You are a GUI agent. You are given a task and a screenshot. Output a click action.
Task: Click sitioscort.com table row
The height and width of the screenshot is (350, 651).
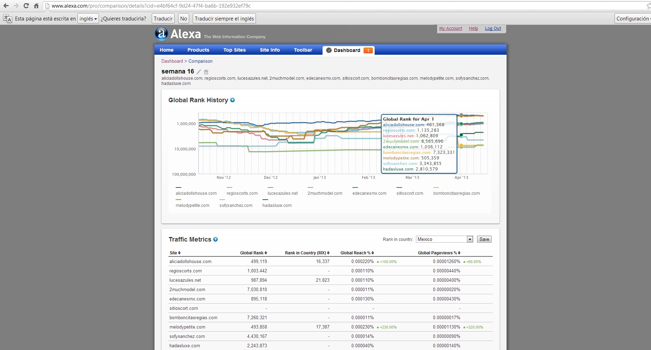(331, 308)
